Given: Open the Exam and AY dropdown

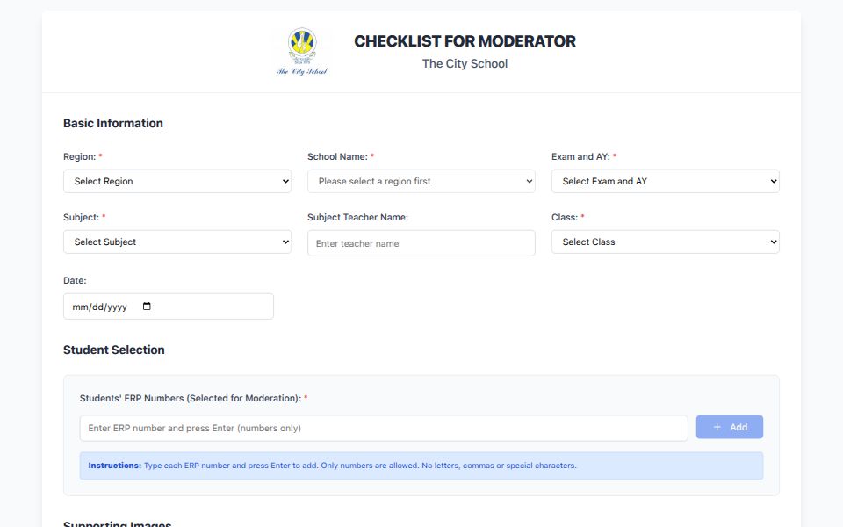Looking at the screenshot, I should (665, 182).
